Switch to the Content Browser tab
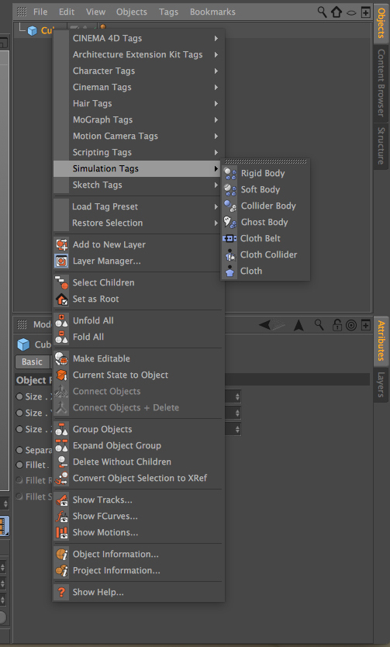 [381, 82]
